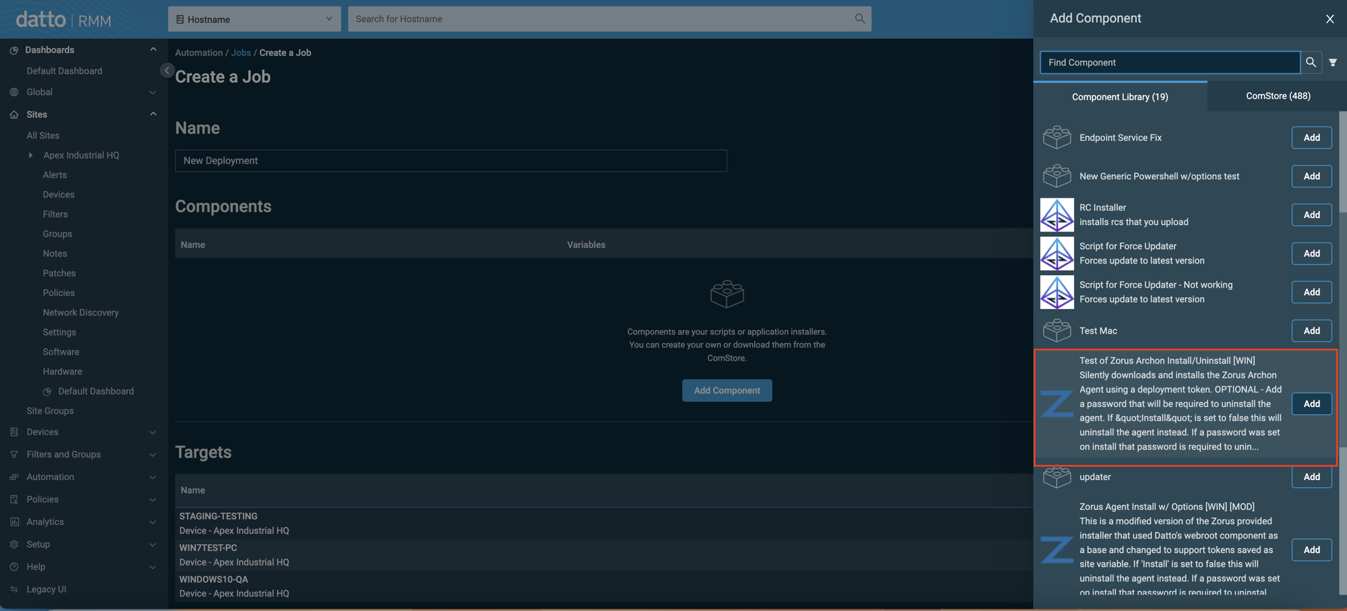Expand the Apex Industrial HQ site tree
Screen dimensions: 1347x611
tap(30, 155)
